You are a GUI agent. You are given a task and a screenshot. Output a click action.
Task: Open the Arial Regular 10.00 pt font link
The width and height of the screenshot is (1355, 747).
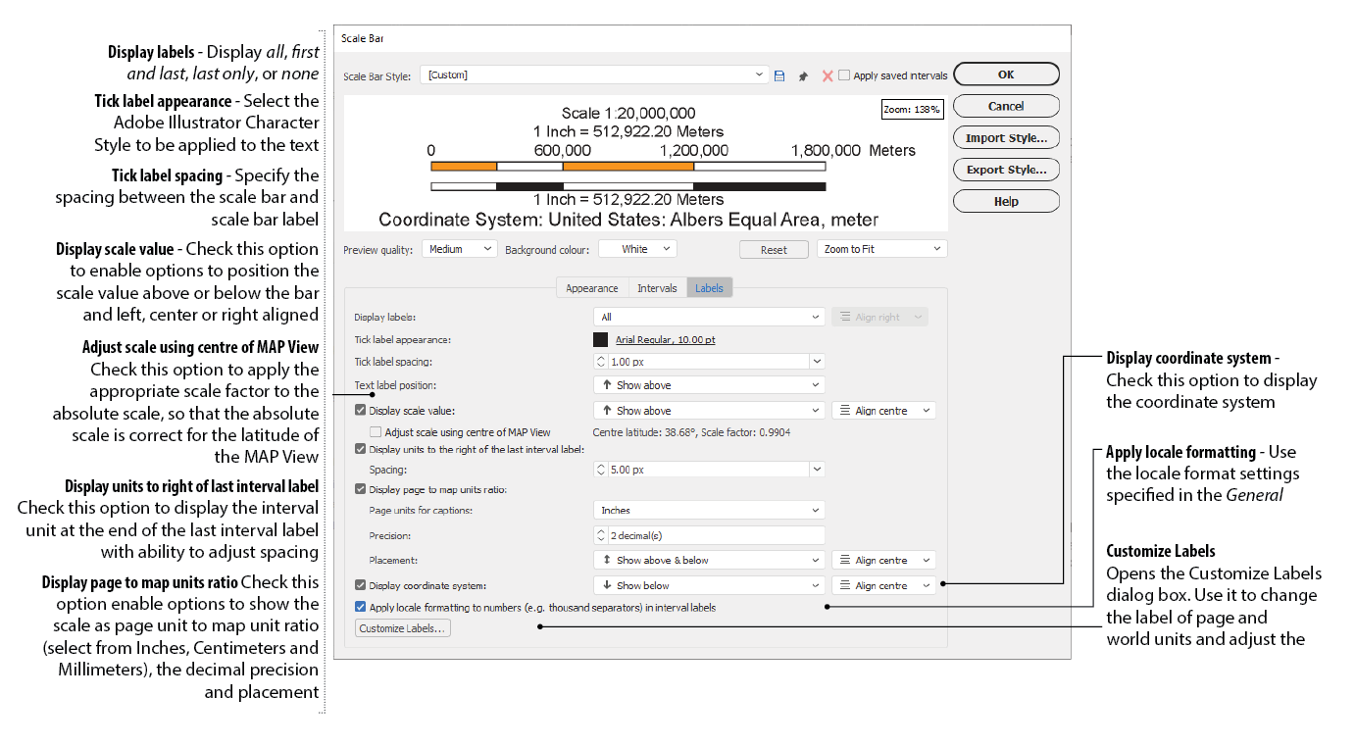[665, 340]
